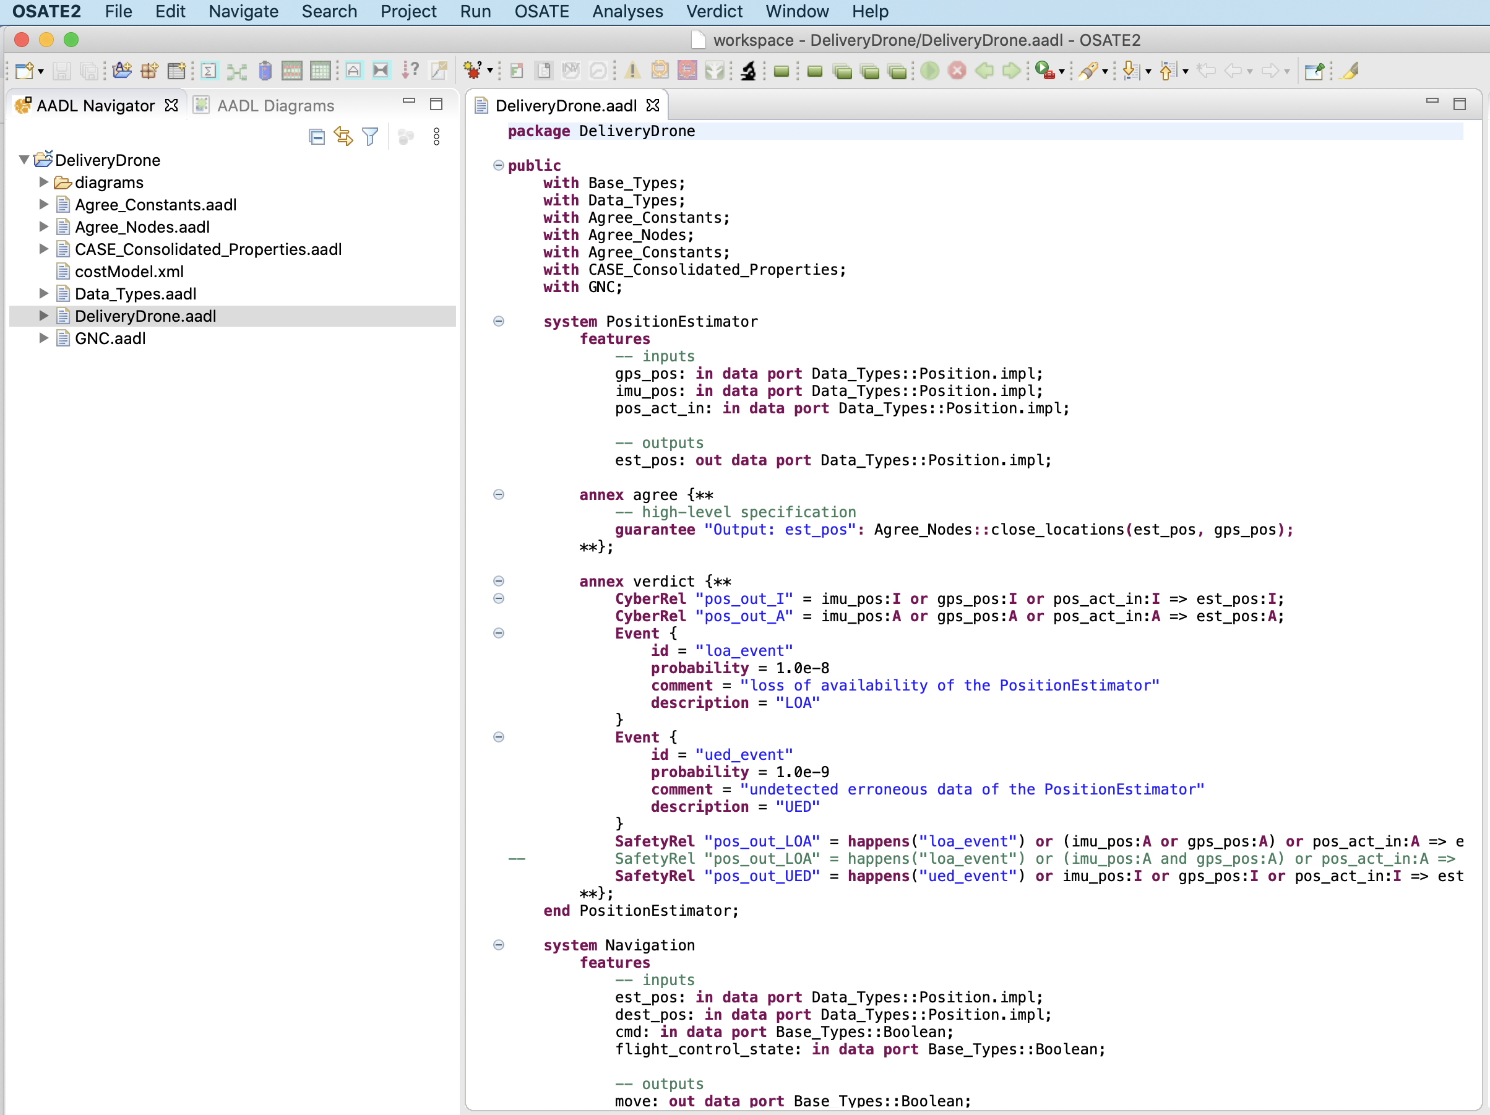Click the green connection graph toolbar icon

pos(236,71)
